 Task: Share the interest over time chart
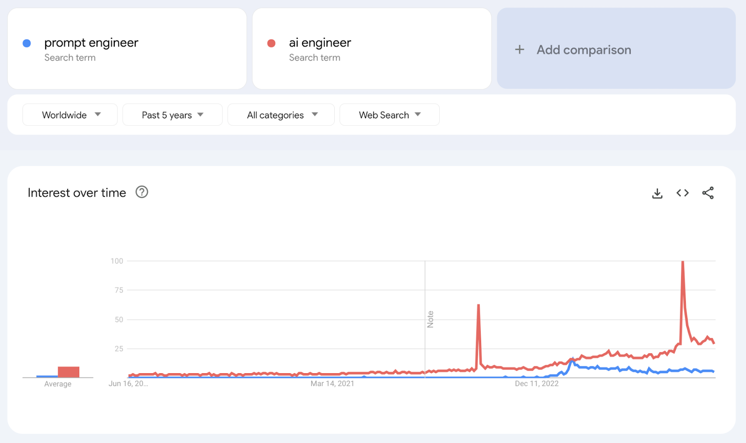click(708, 193)
